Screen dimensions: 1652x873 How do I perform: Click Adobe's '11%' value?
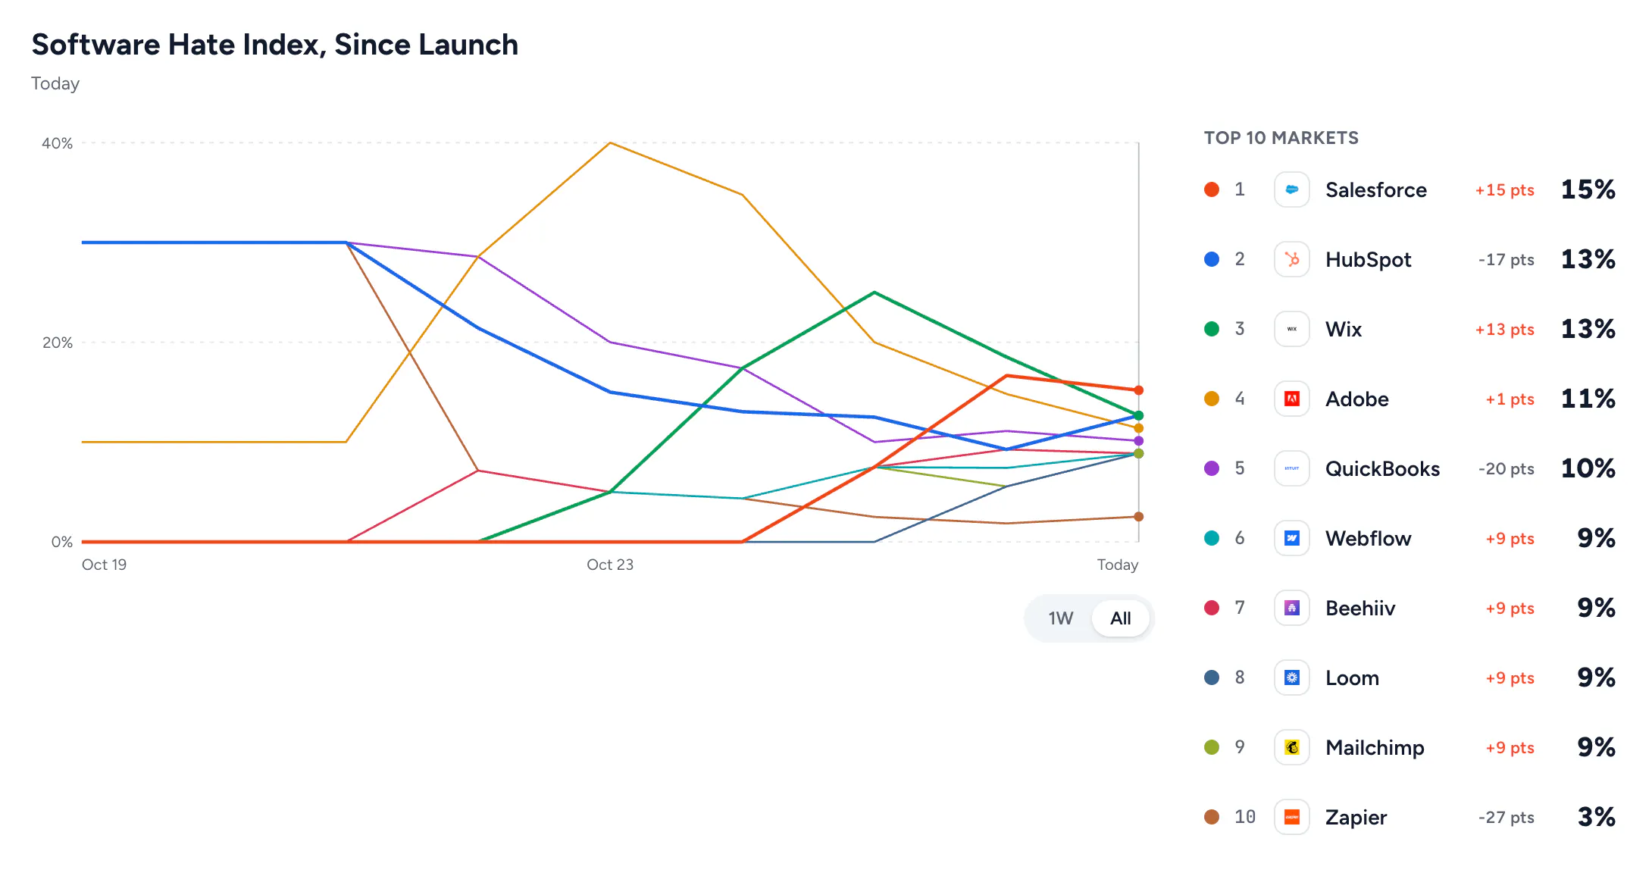click(1588, 399)
